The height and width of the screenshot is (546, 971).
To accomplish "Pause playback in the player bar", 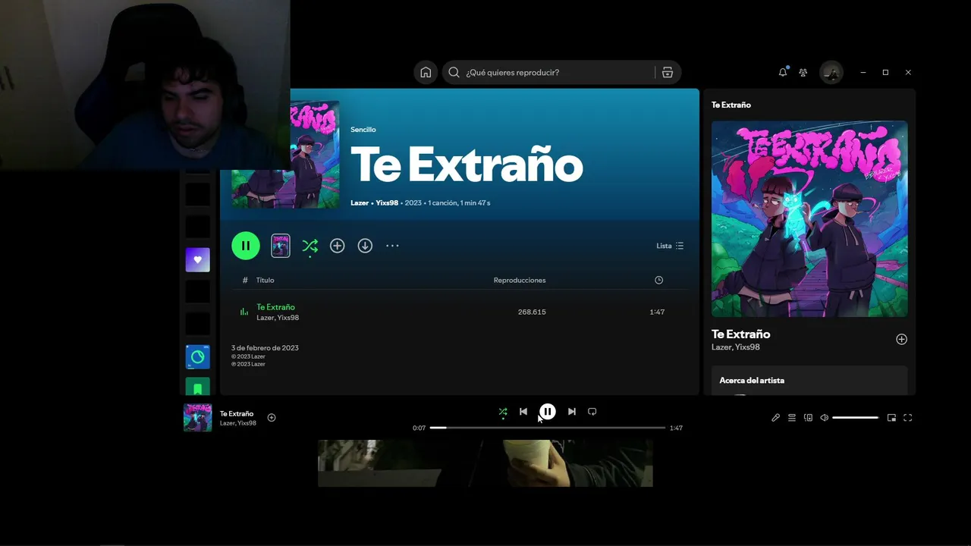I will click(x=547, y=412).
